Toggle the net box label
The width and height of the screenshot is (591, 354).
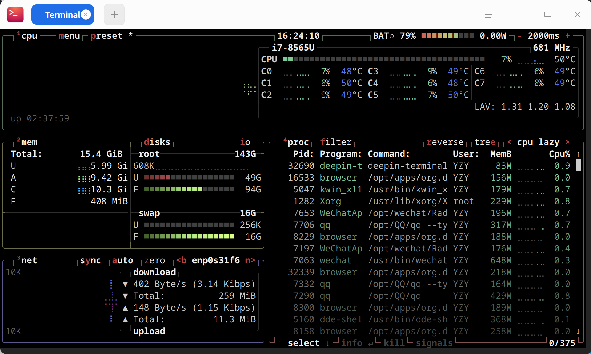(27, 260)
